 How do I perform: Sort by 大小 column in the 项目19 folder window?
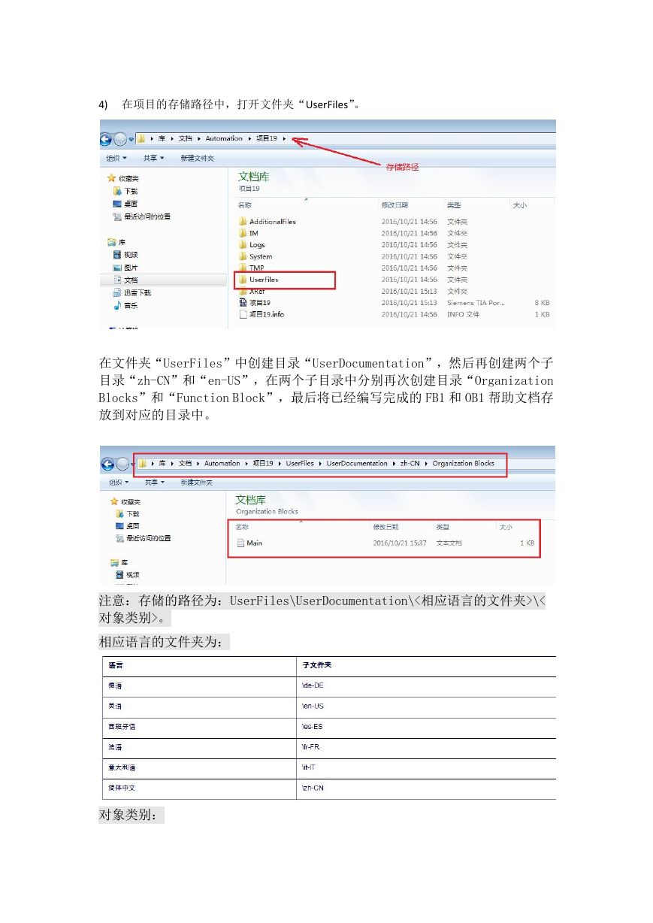click(519, 204)
